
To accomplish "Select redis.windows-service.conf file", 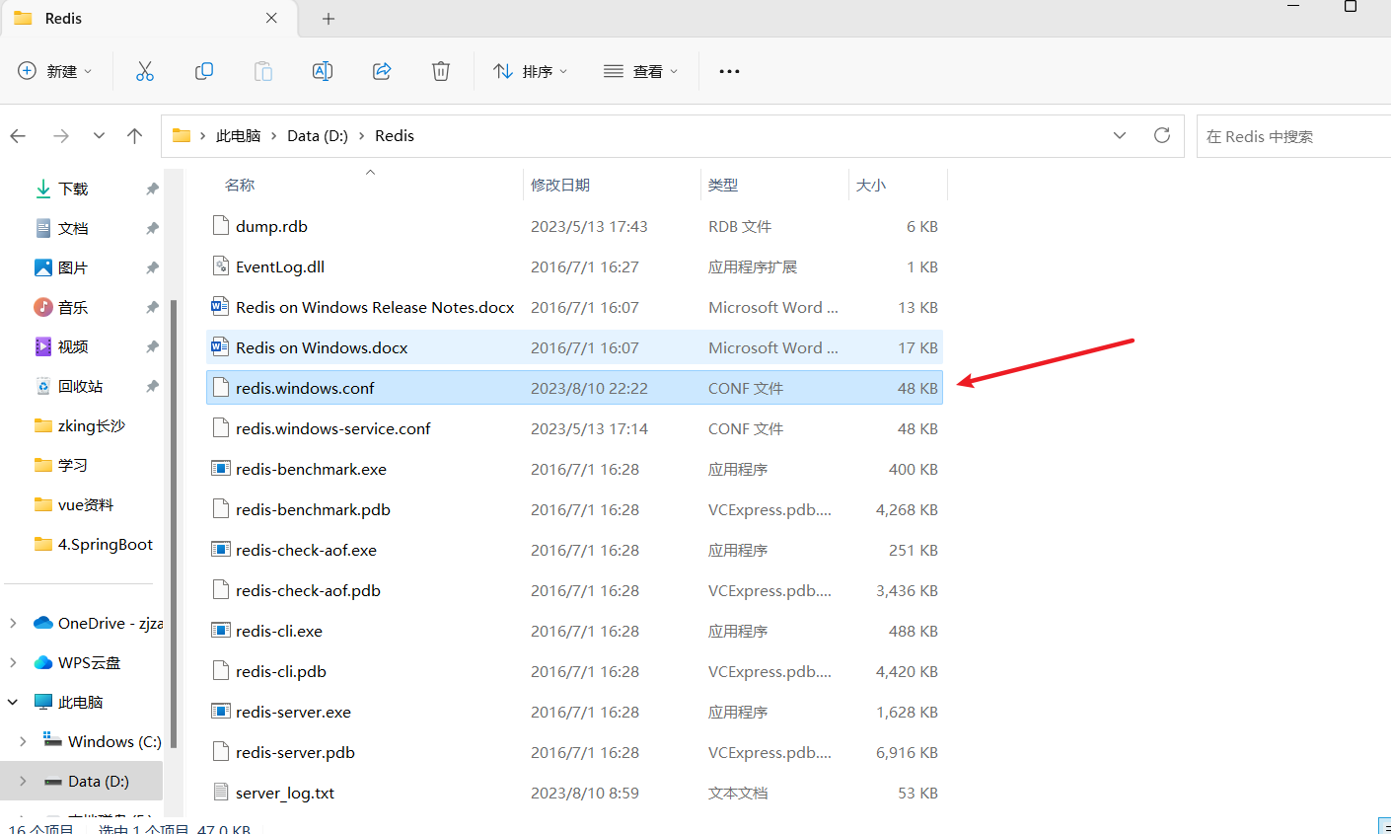I will click(574, 428).
